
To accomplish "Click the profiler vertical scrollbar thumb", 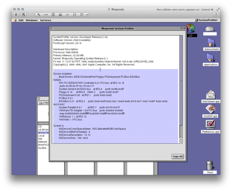I will click(181, 80).
